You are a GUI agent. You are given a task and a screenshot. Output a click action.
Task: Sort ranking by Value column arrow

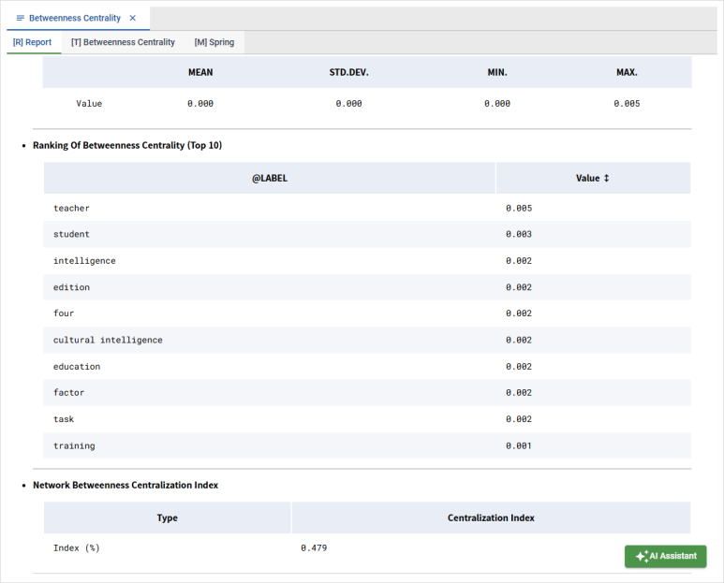point(606,178)
